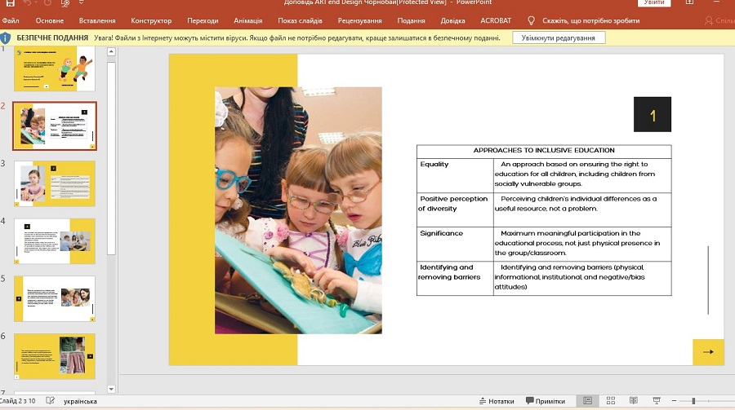
Task: Open the spell check status icon
Action: pos(50,401)
